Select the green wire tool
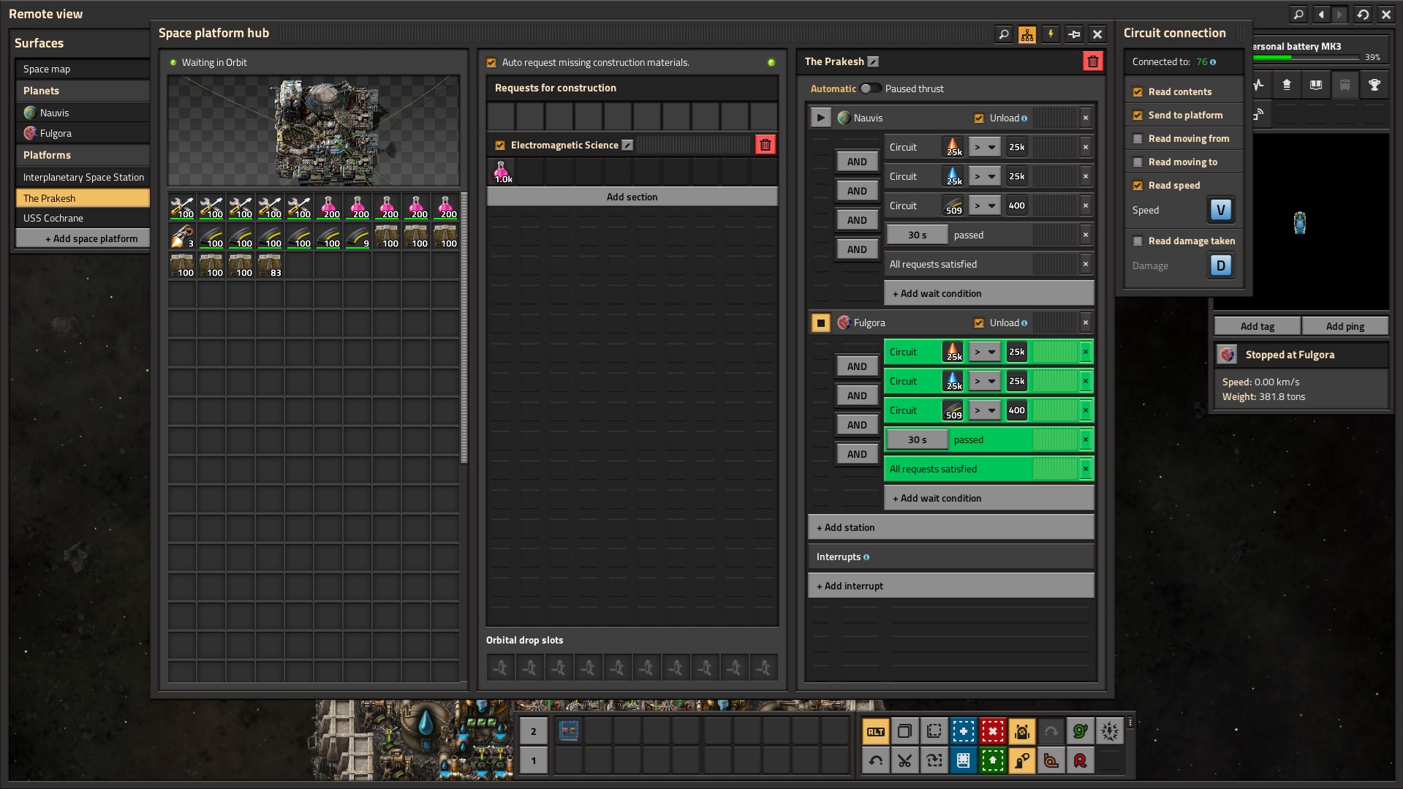1403x789 pixels. click(x=1080, y=731)
